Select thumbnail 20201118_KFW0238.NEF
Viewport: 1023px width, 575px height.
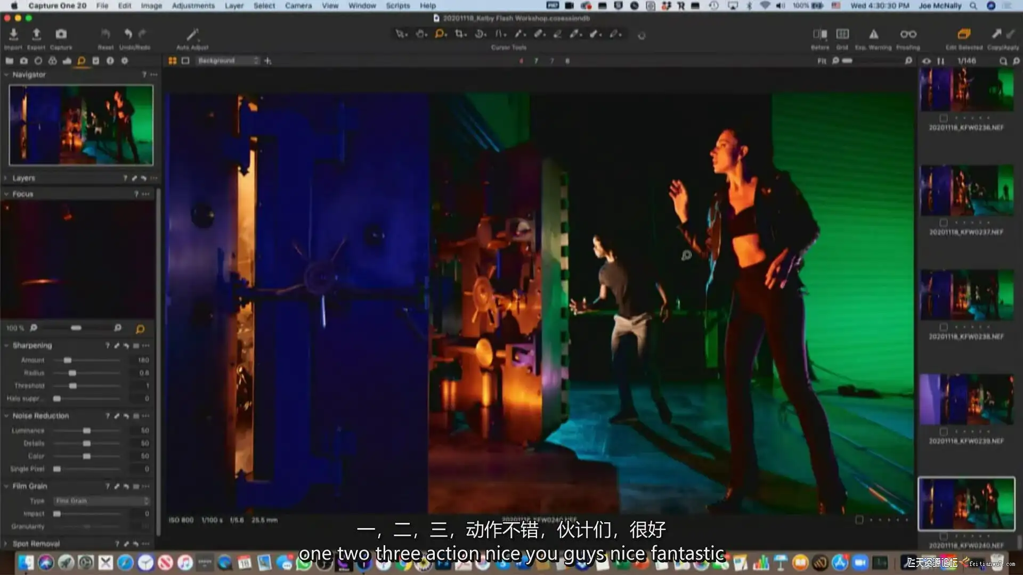[x=967, y=295]
